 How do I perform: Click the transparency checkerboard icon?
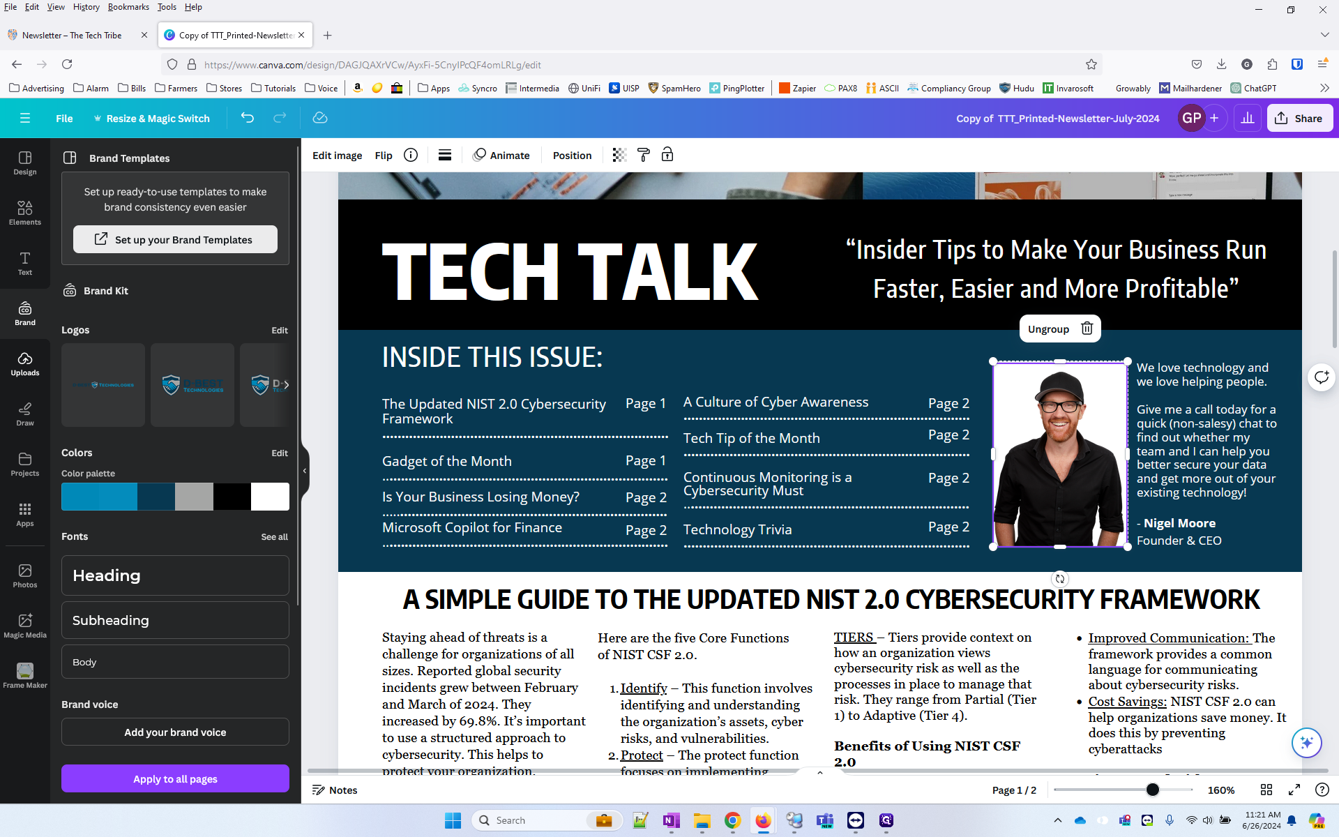pyautogui.click(x=619, y=155)
